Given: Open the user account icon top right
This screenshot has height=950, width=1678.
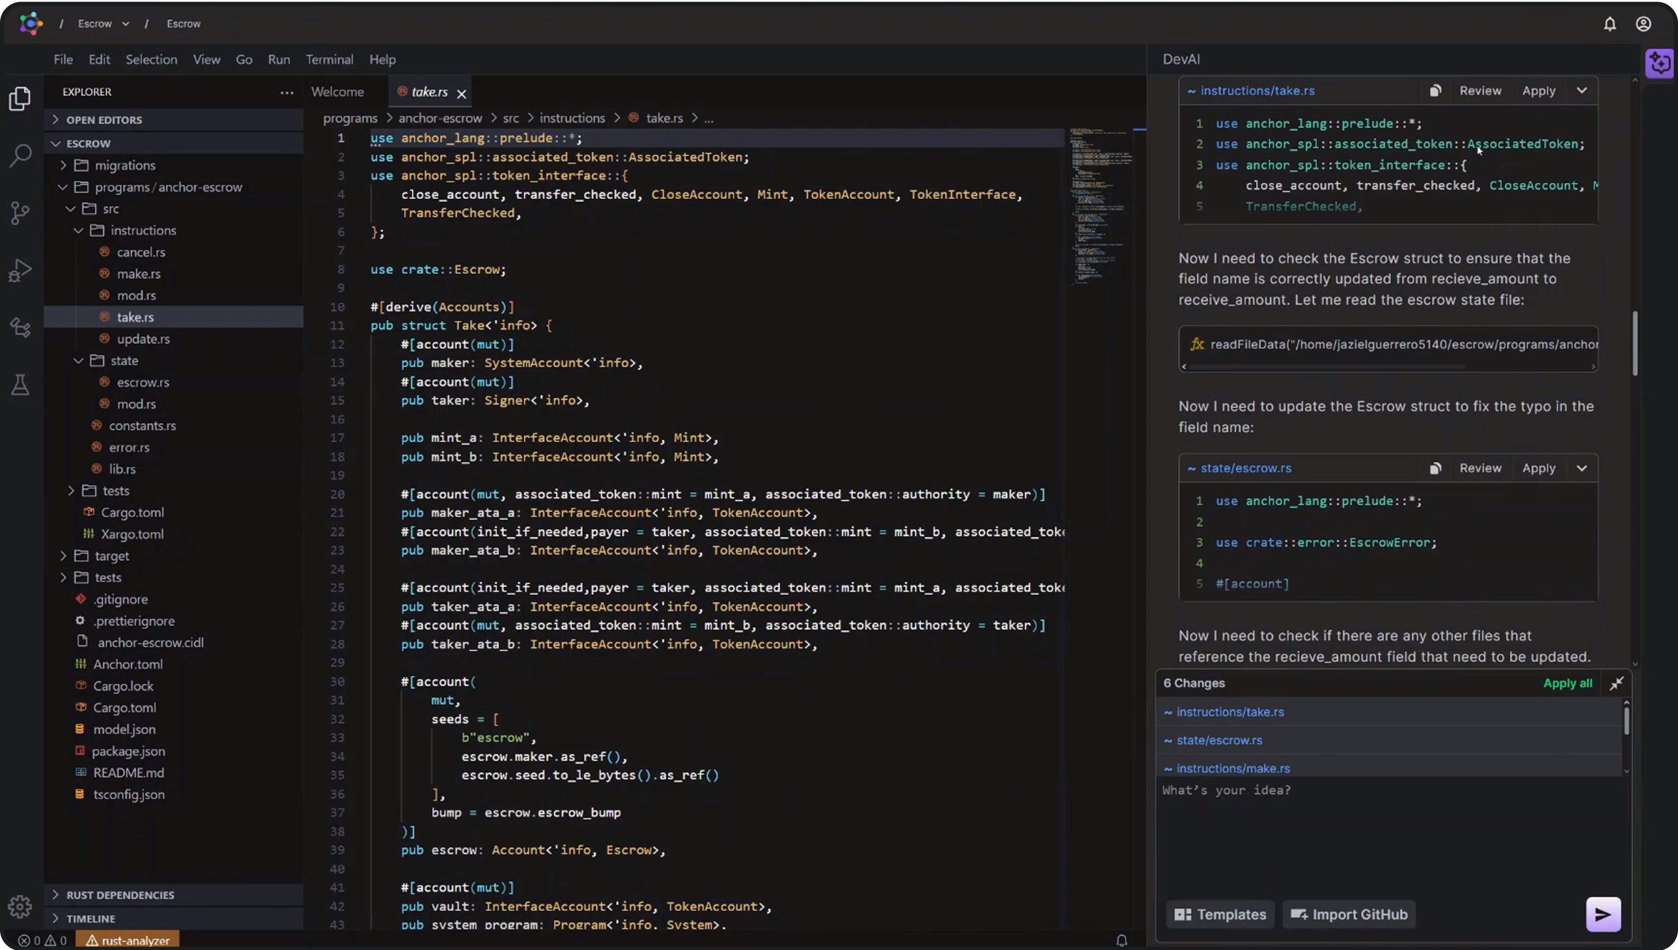Looking at the screenshot, I should pos(1643,23).
